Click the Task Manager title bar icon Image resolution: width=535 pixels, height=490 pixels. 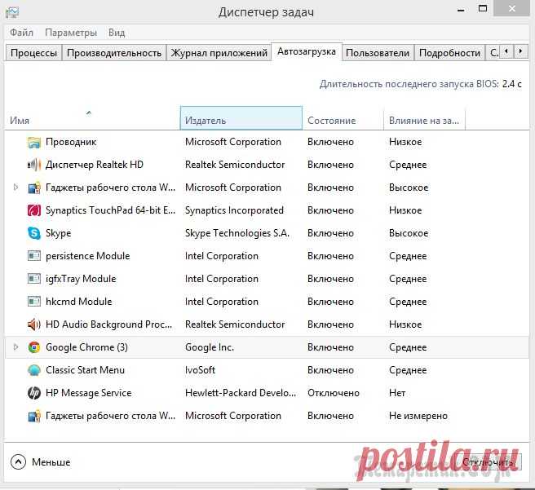[12, 12]
